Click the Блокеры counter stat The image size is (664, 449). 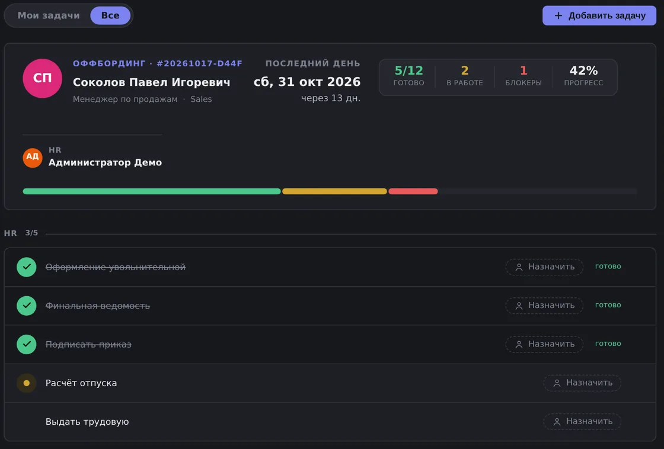[x=523, y=76]
